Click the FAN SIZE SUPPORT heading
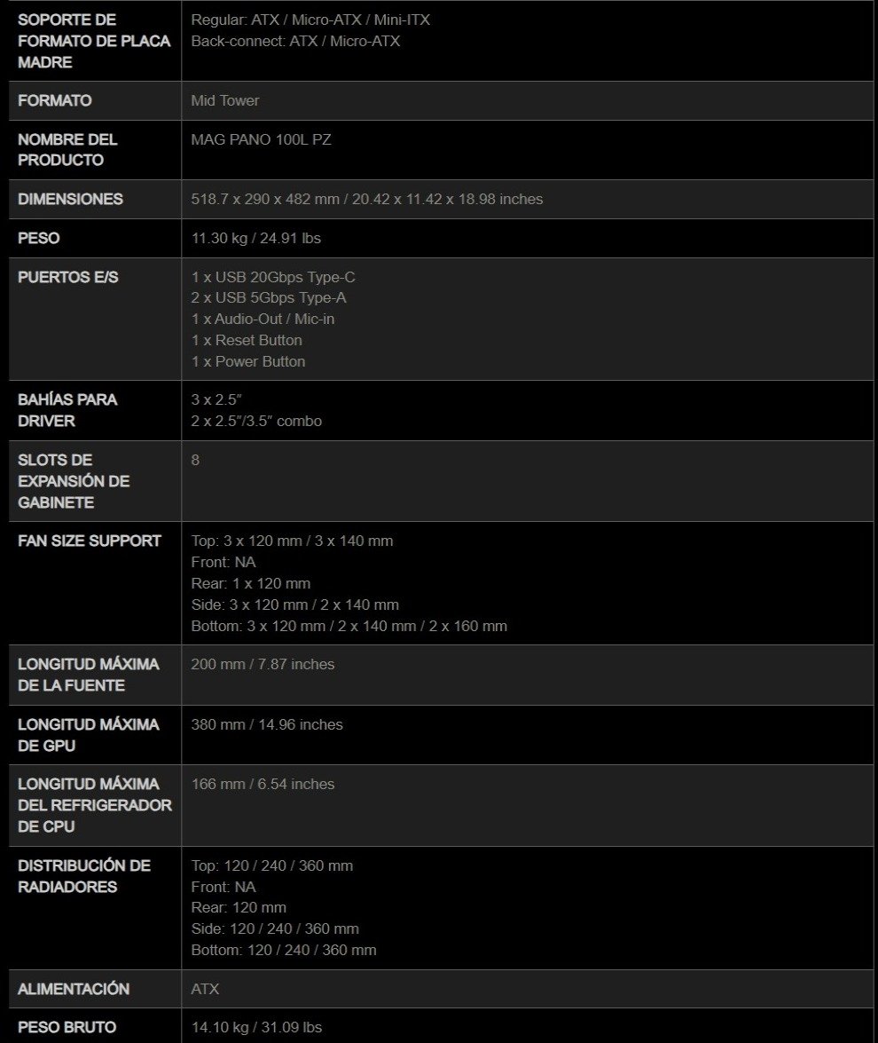Viewport: 878px width, 1043px height. point(89,541)
